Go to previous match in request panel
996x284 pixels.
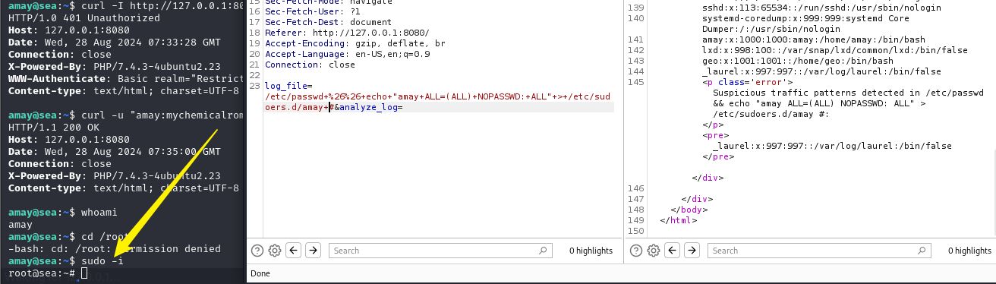click(x=294, y=251)
